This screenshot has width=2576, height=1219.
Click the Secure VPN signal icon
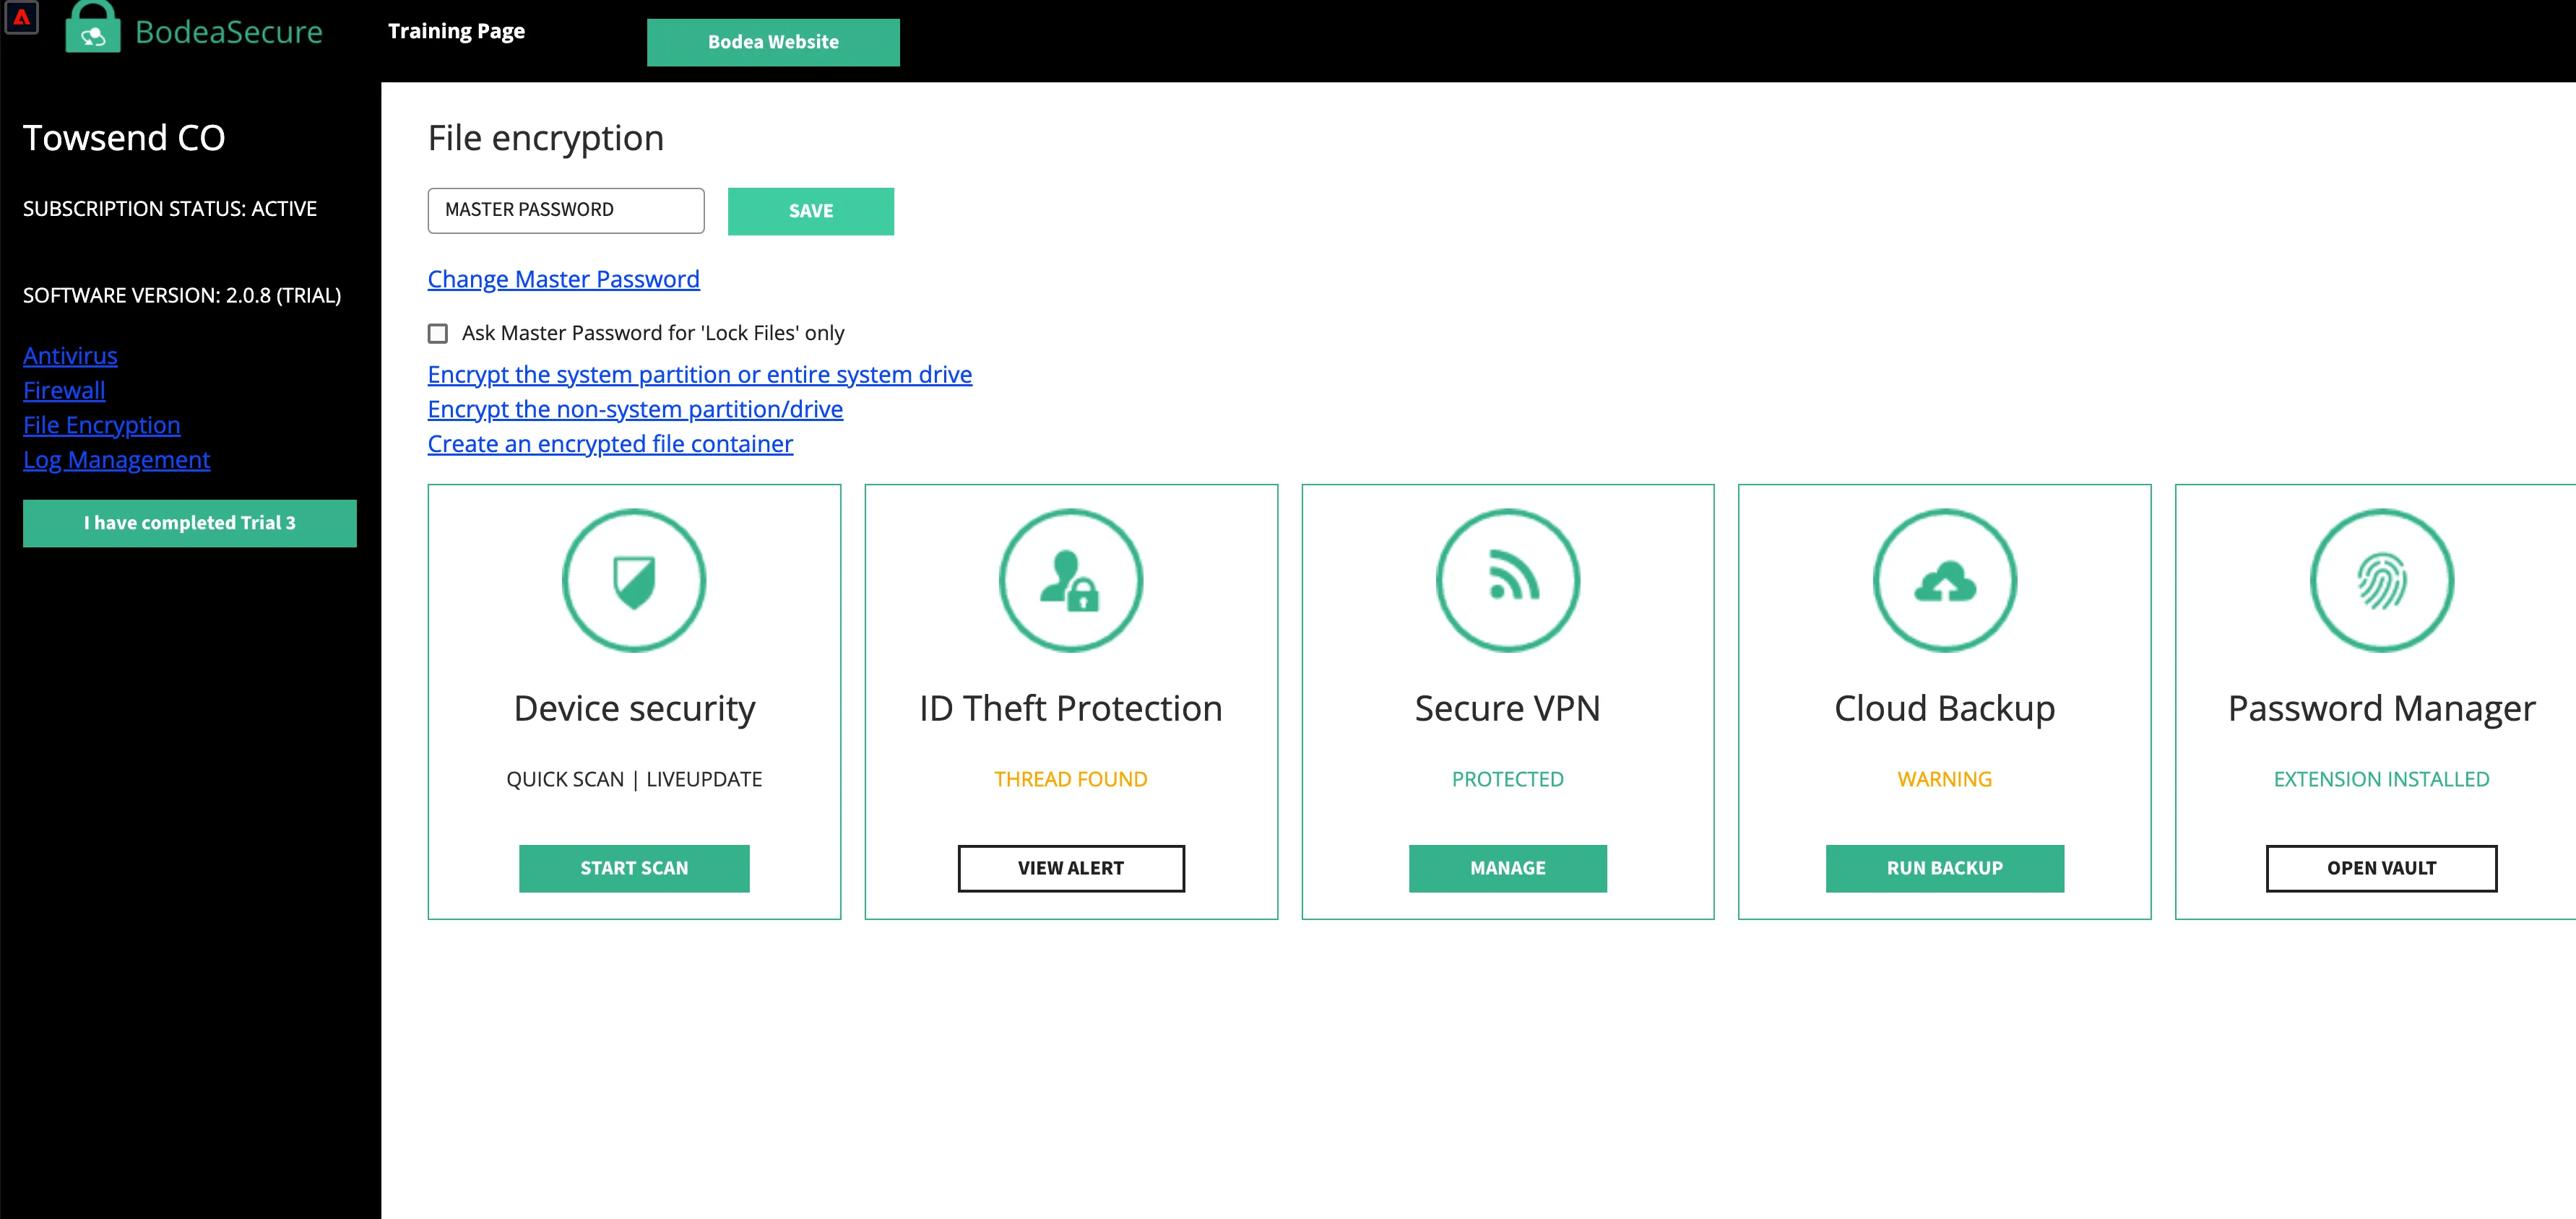click(1508, 581)
